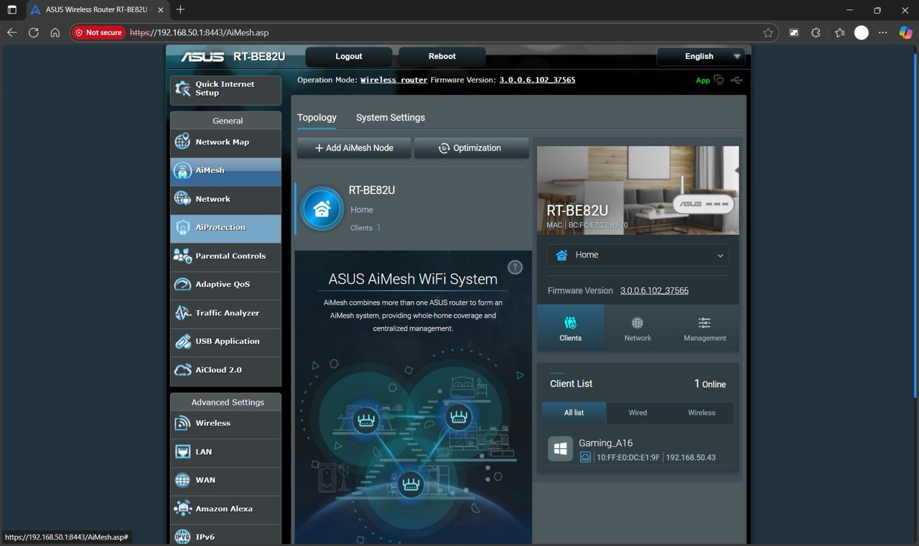Click the Add AiMesh Node button
Screen dimensions: 919x546
coord(354,148)
